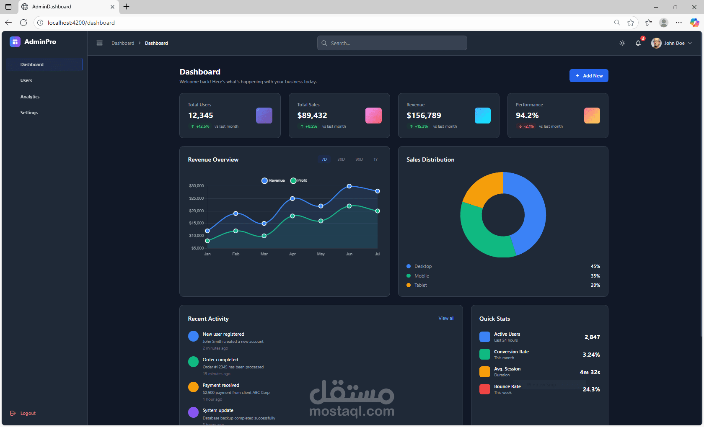
Task: Click the AdminPro logo icon
Action: coord(15,41)
